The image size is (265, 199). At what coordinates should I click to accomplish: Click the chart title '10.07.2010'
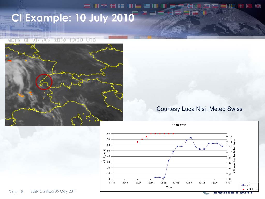pos(179,125)
